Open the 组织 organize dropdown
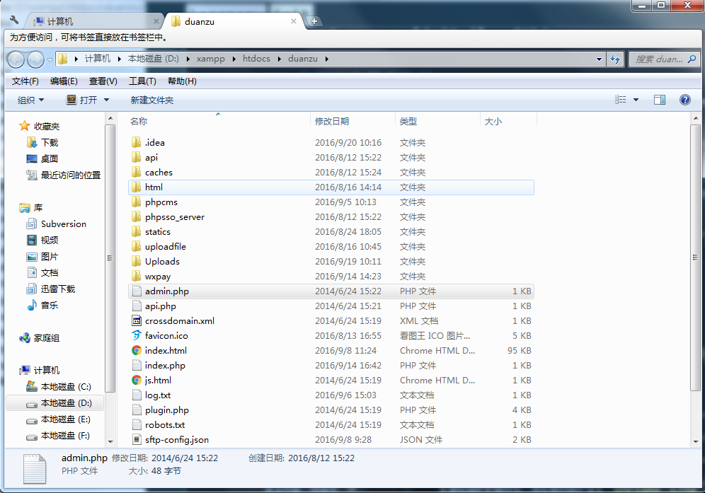The width and height of the screenshot is (705, 493). point(30,100)
